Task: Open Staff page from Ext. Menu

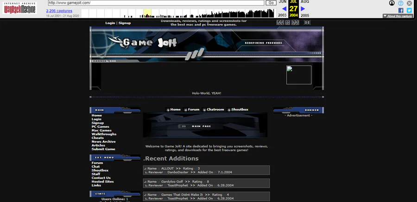Action: [x=96, y=174]
